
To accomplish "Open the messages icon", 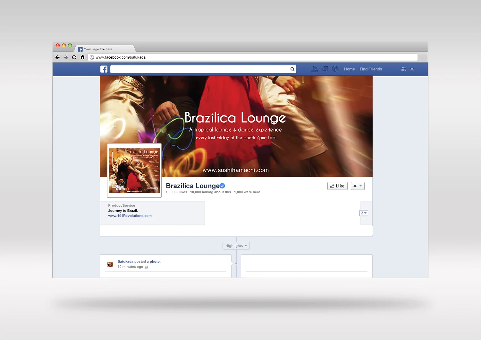I will pyautogui.click(x=325, y=69).
